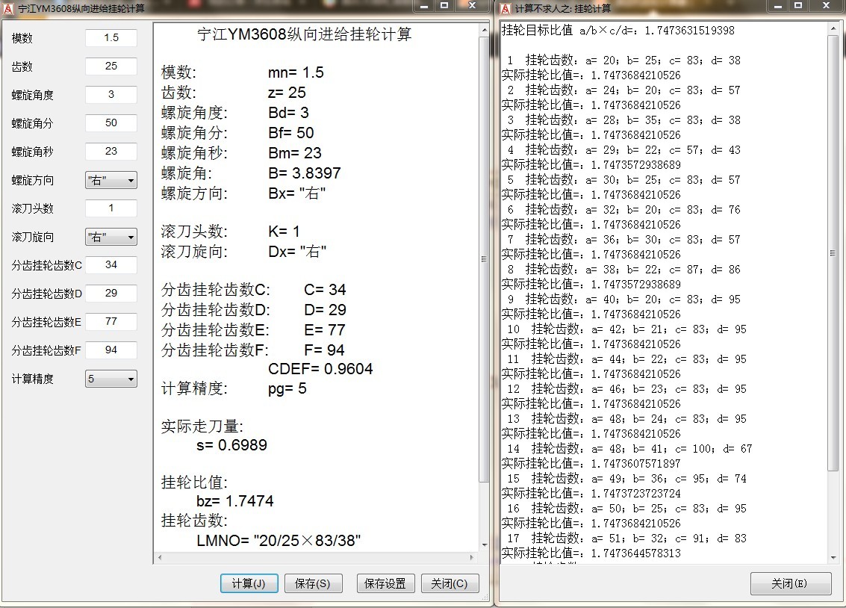The image size is (846, 608).
Task: Click the up arrow of the 挂轮计算 list scrollbar
Action: 833,28
